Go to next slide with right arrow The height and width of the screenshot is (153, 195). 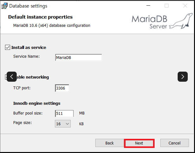[x=183, y=77]
